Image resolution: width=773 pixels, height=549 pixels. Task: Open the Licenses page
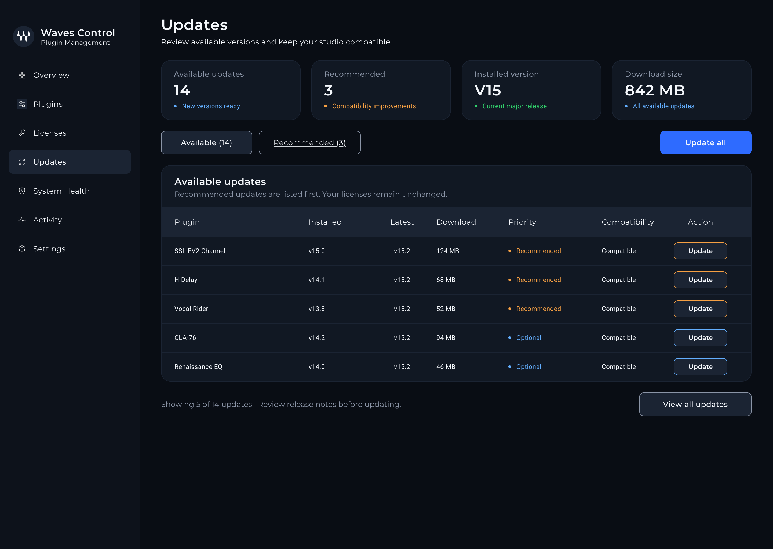click(70, 133)
